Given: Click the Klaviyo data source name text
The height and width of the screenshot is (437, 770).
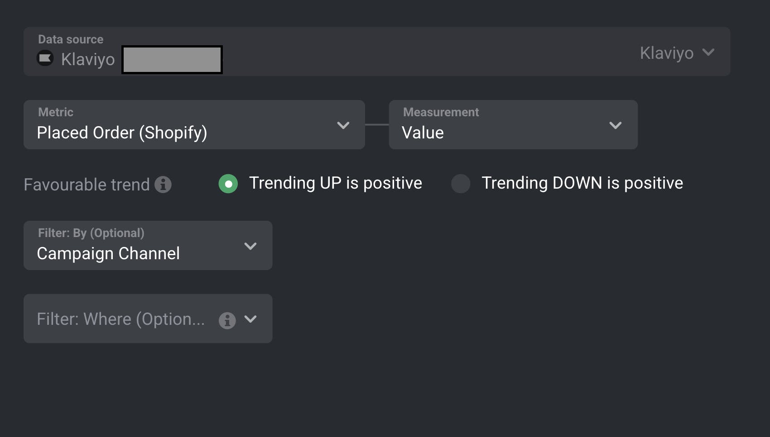Looking at the screenshot, I should click(88, 59).
